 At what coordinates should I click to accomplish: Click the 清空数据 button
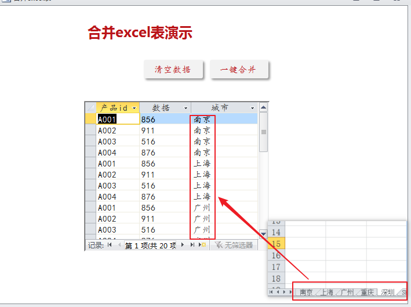coord(173,69)
